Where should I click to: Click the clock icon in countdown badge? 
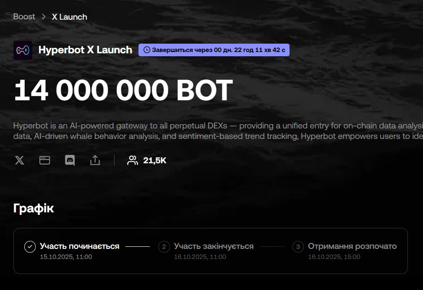(146, 50)
